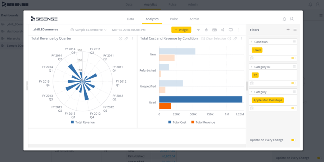The image size is (324, 162).
Task: Switch to the presentation monitor view icon
Action: [x=231, y=30]
